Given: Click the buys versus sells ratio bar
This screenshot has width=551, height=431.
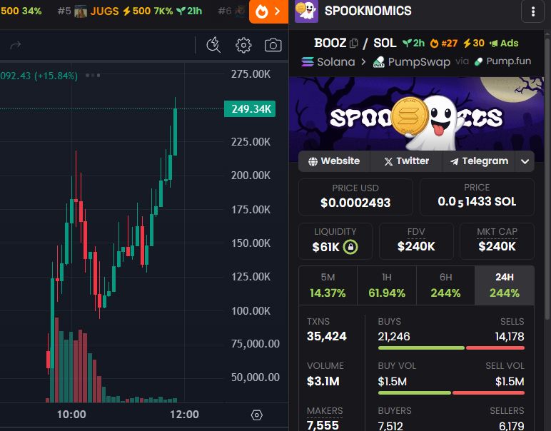Looking at the screenshot, I should (x=451, y=348).
